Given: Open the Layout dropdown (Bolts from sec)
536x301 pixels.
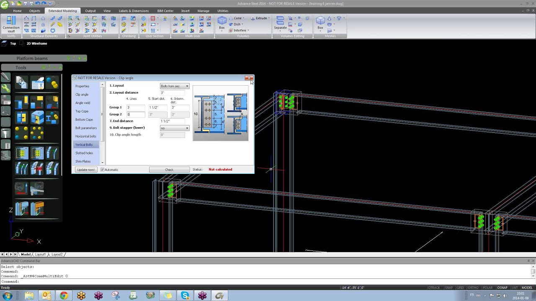Looking at the screenshot, I should coord(175,86).
